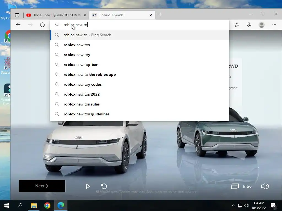The image size is (282, 211).
Task: Go back with the browser back arrow
Action: click(18, 25)
